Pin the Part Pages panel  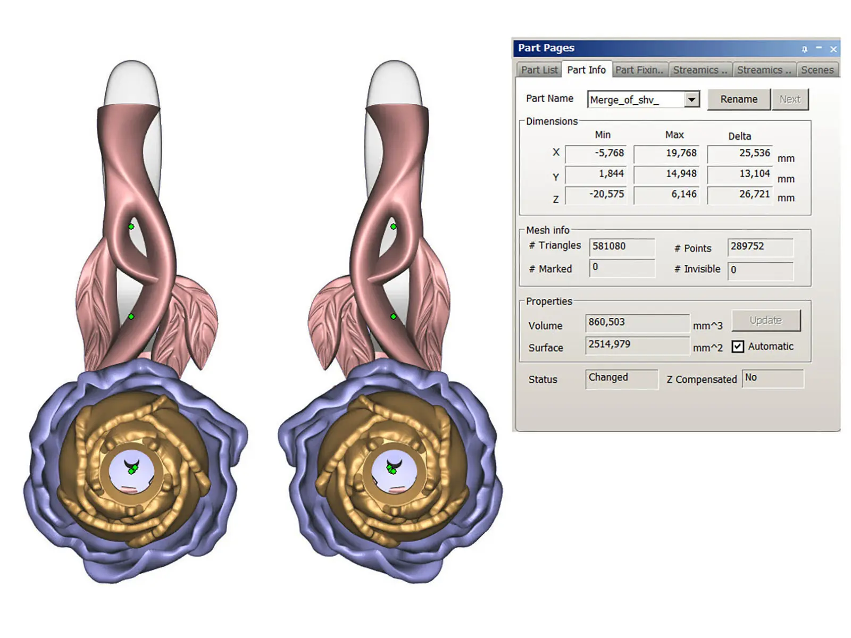(804, 49)
